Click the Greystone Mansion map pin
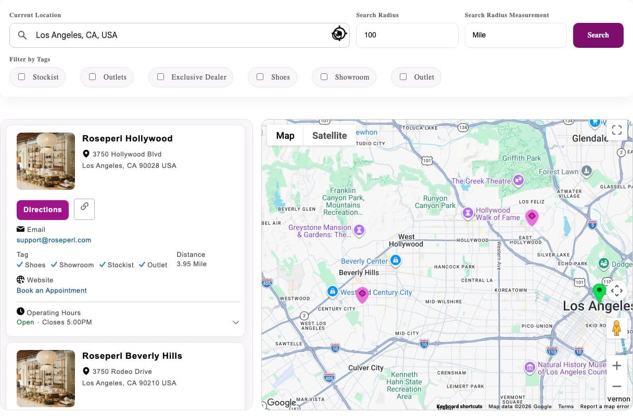The width and height of the screenshot is (633, 416). click(x=359, y=229)
